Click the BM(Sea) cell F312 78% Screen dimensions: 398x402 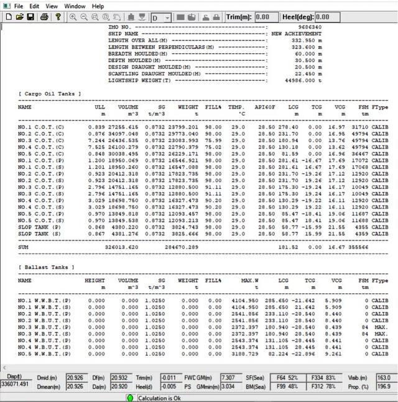tap(324, 386)
